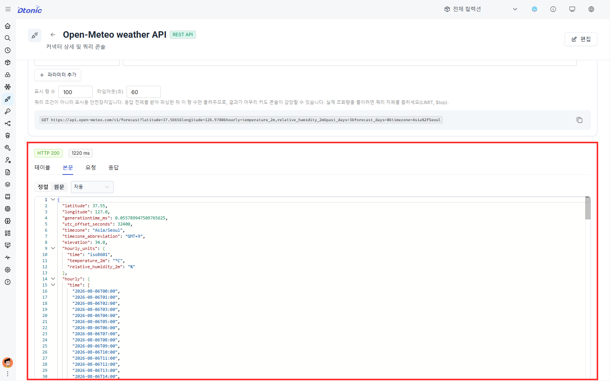
Task: Switch to the 본문 tab
Action: point(68,168)
